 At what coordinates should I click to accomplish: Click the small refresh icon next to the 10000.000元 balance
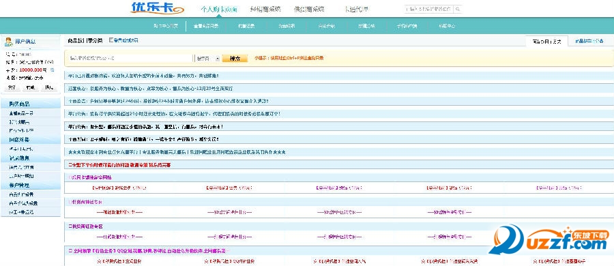[52, 70]
